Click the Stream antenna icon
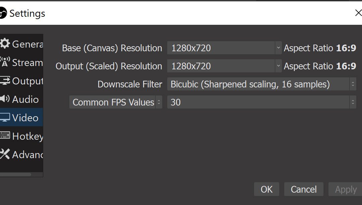The image size is (362, 205). click(5, 62)
